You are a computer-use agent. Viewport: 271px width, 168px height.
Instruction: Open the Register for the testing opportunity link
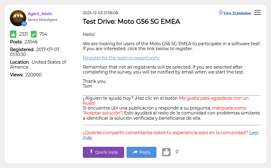(x=121, y=58)
